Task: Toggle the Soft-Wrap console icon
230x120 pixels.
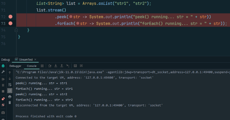Action: (10, 85)
